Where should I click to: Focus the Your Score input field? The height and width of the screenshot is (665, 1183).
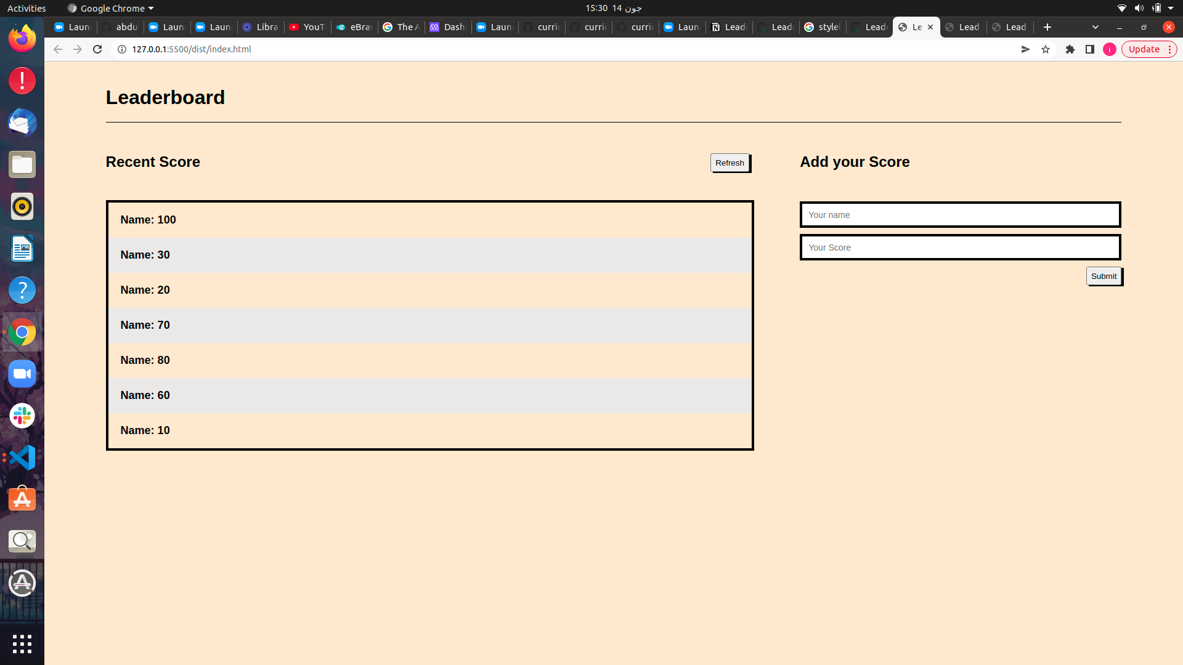point(960,248)
